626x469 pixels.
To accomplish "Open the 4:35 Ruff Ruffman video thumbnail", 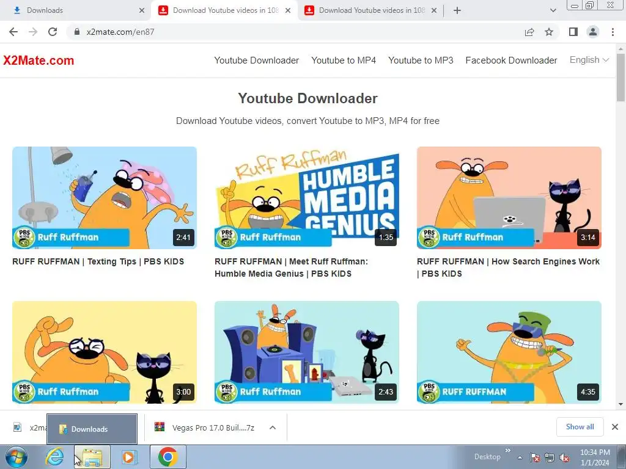I will coord(509,352).
